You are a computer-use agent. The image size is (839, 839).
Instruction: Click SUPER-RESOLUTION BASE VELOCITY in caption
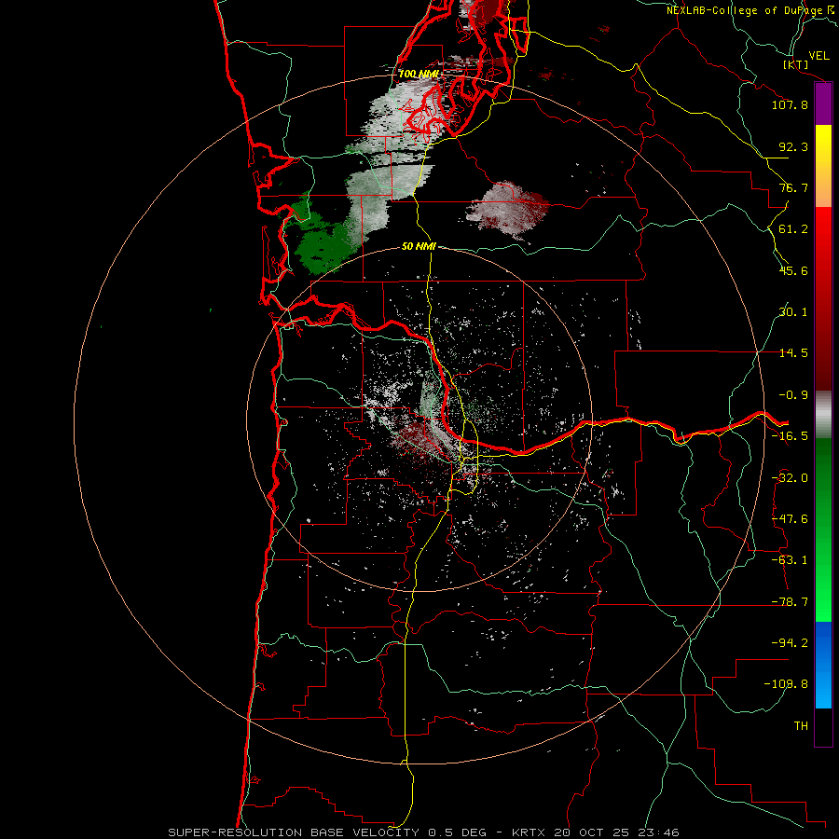(294, 832)
